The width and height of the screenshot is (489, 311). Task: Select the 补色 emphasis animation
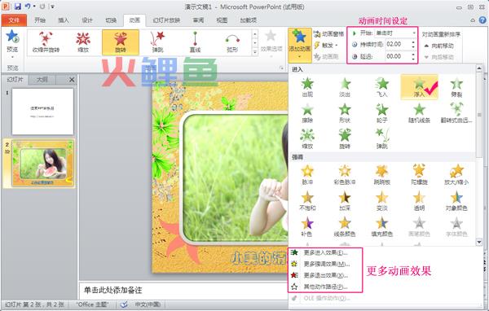[x=307, y=227]
